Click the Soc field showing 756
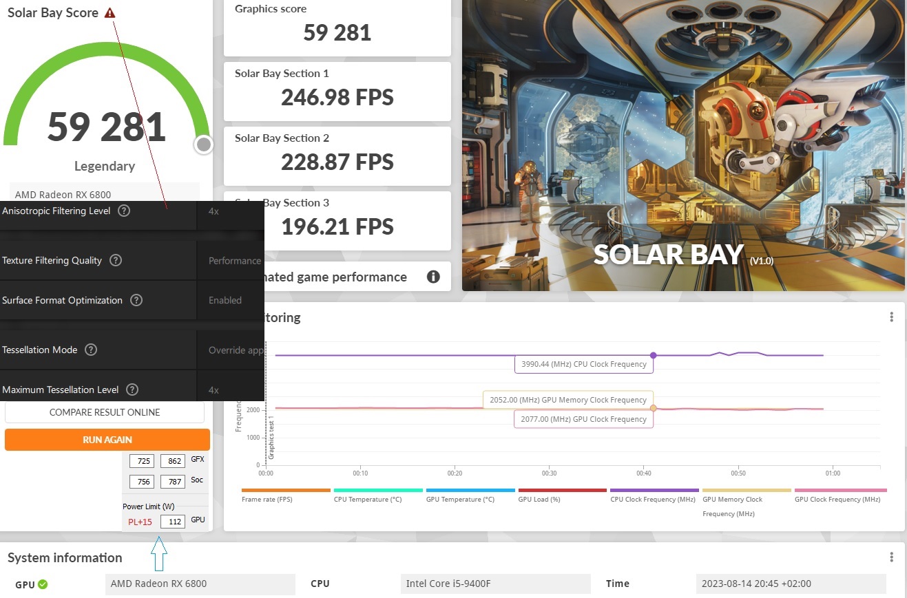Image resolution: width=907 pixels, height=598 pixels. click(x=142, y=482)
